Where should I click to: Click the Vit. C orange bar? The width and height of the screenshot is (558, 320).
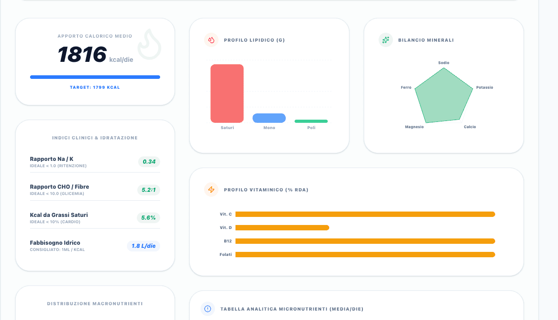[x=365, y=214]
